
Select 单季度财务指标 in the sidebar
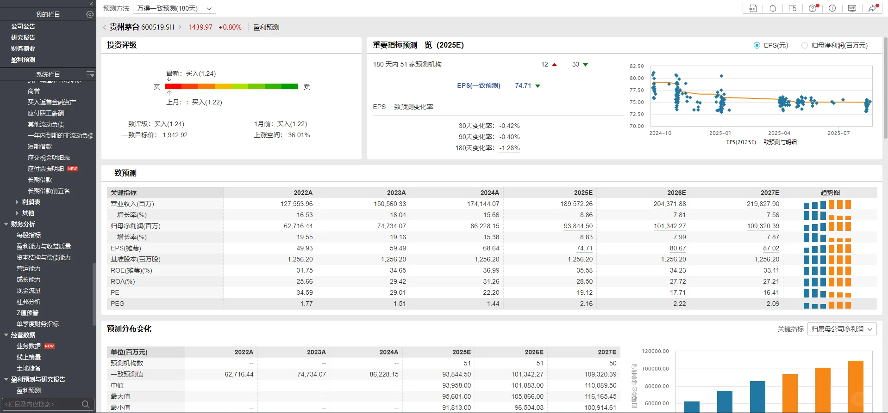click(x=38, y=324)
